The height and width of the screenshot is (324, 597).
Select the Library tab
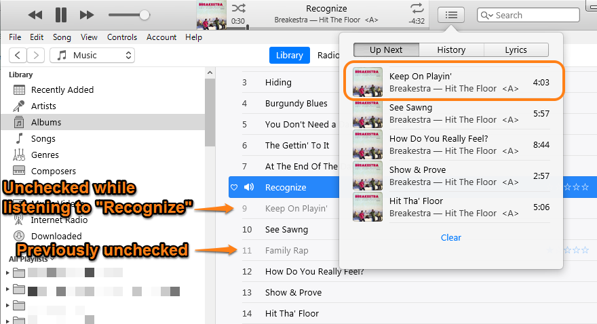pos(290,55)
